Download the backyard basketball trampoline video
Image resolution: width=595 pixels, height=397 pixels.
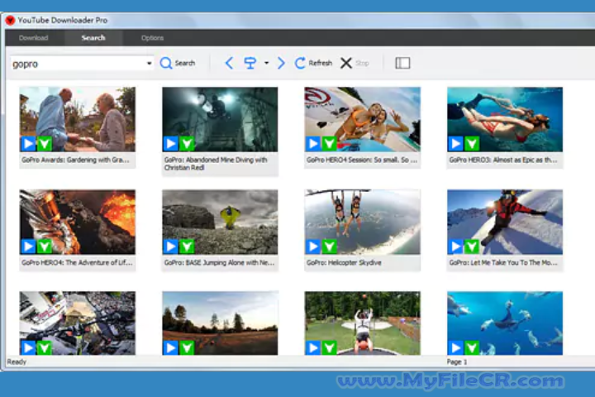(x=330, y=347)
